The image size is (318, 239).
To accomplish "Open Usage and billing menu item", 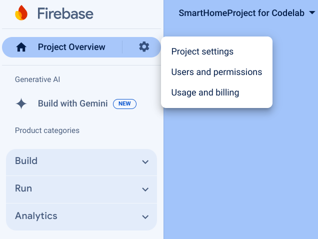I will point(205,92).
